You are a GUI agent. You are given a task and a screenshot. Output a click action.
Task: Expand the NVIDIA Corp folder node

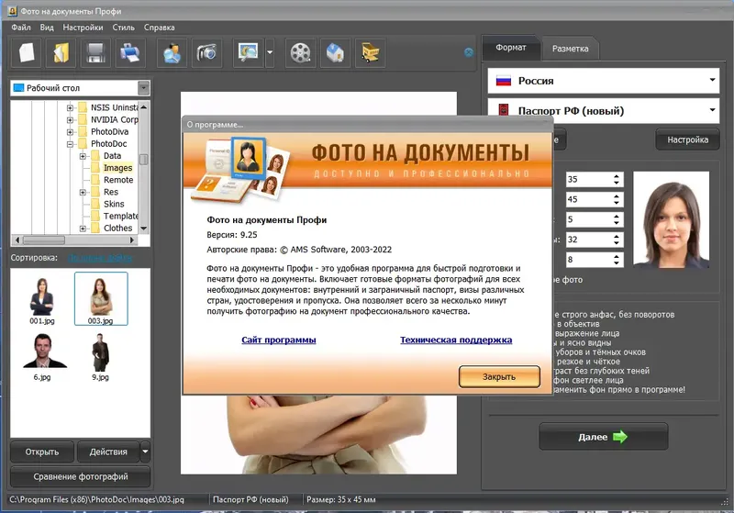pyautogui.click(x=71, y=120)
